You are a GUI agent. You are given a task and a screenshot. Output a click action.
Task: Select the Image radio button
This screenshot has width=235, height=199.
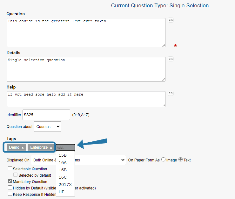click(164, 160)
